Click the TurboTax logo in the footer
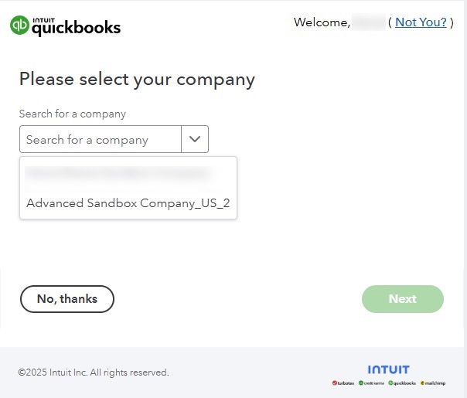The height and width of the screenshot is (398, 467). point(343,383)
